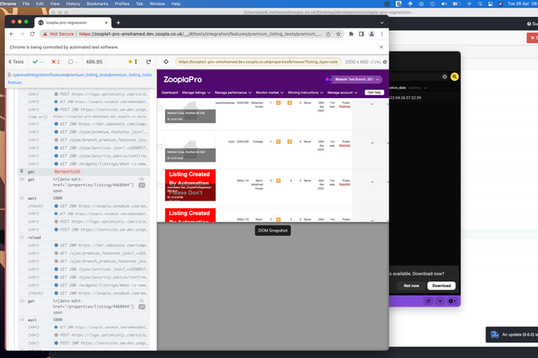
Task: Expand Manage listings menu
Action: pos(196,92)
